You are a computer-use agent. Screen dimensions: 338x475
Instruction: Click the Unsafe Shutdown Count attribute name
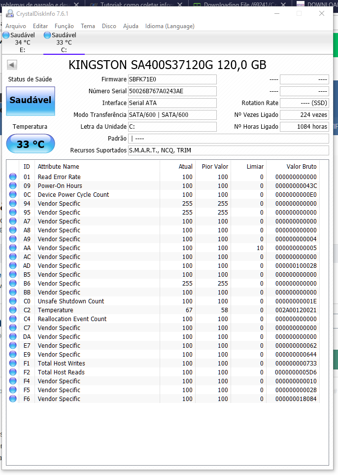[x=71, y=301]
